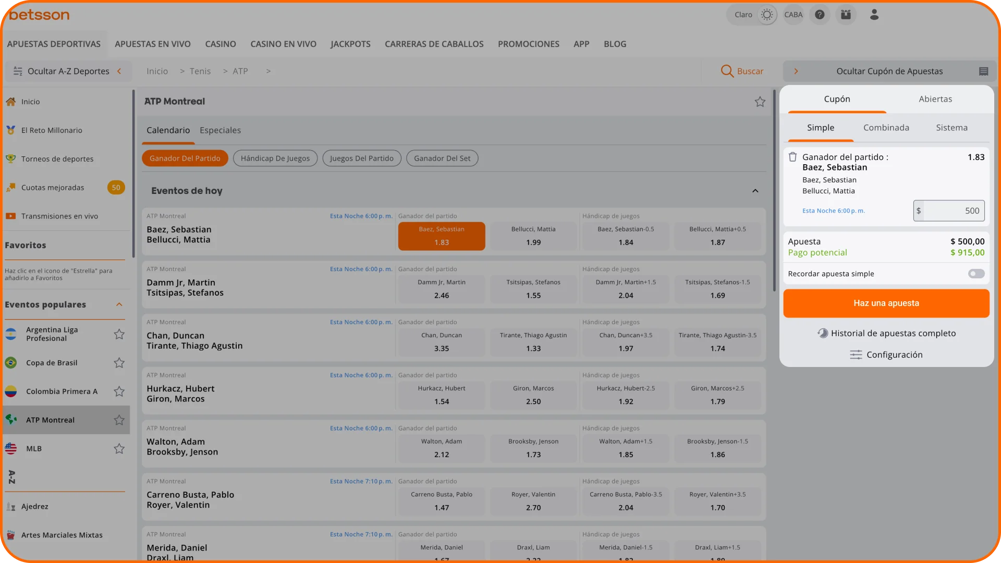Click the ATP Montreal globe icon

tap(11, 420)
